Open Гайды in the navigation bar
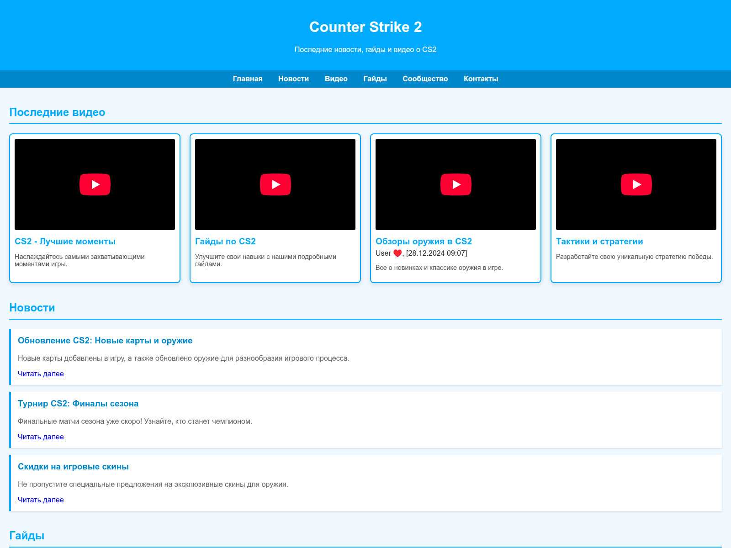This screenshot has height=548, width=731. (375, 79)
